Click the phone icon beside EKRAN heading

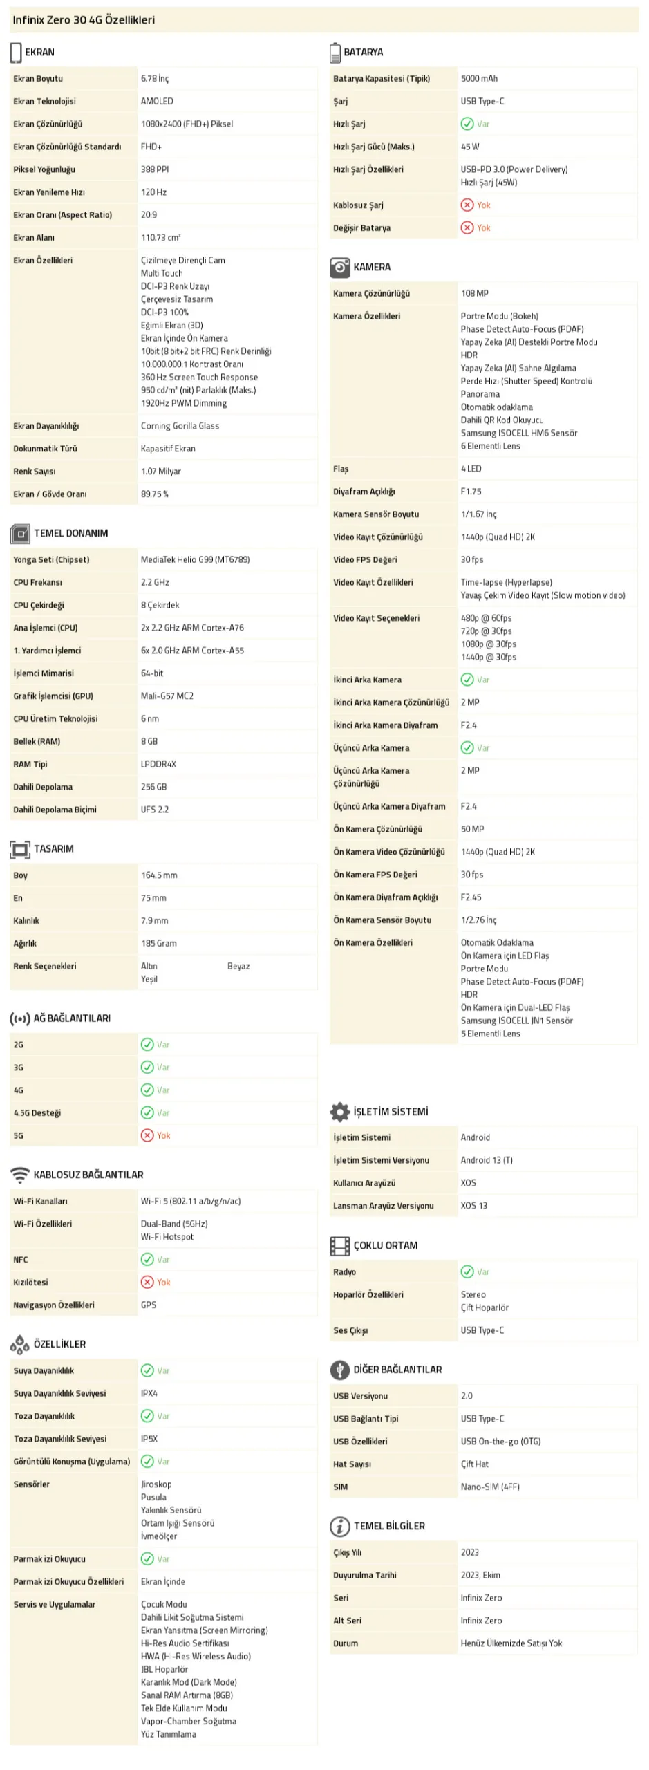tap(16, 53)
